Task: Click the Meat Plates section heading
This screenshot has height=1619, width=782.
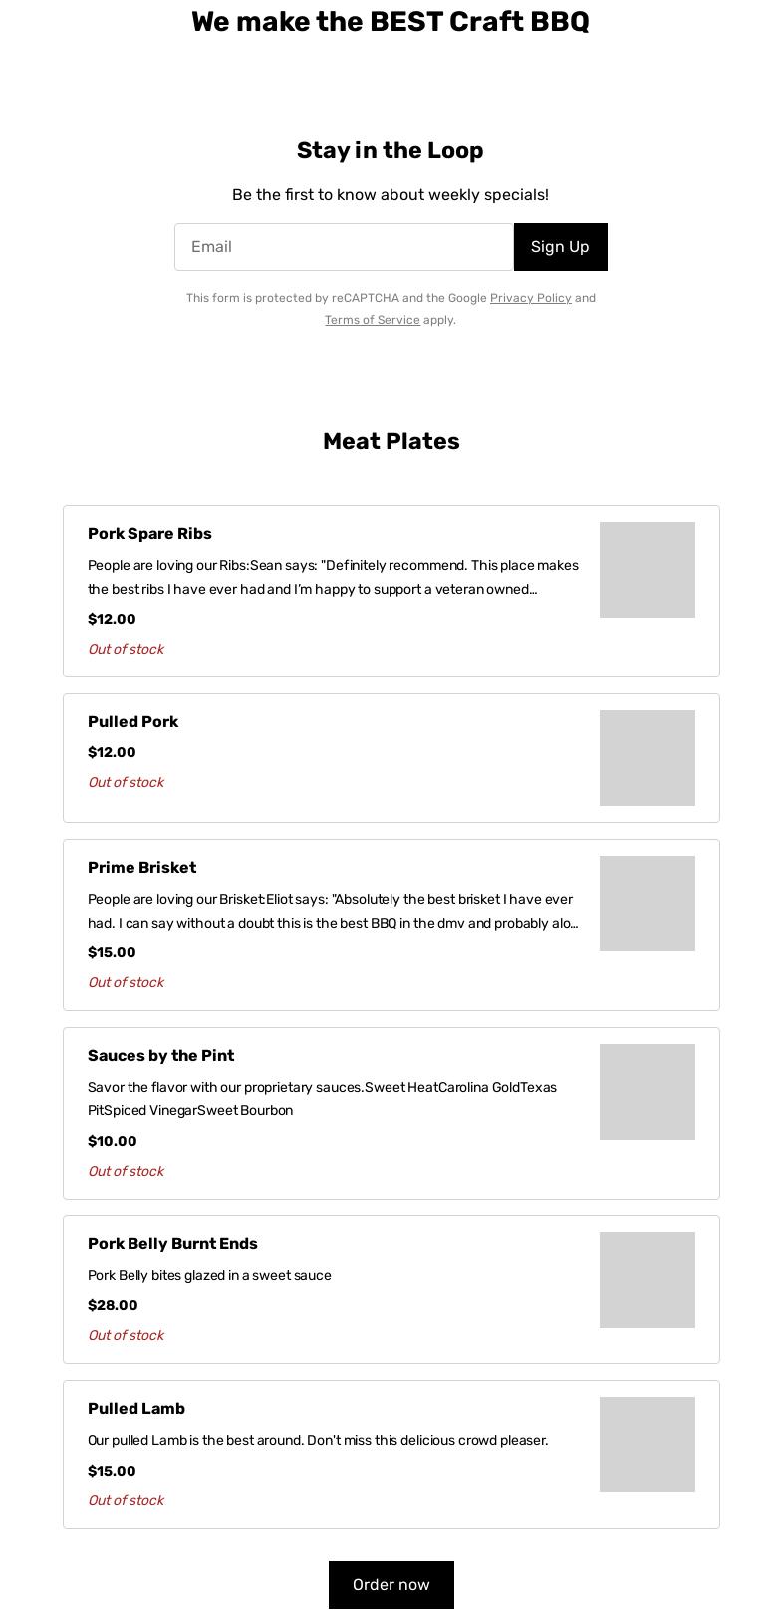Action: click(x=391, y=441)
